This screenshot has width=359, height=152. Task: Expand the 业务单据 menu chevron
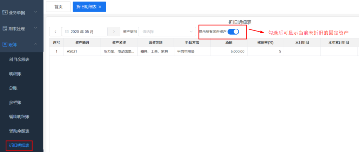click(35, 12)
